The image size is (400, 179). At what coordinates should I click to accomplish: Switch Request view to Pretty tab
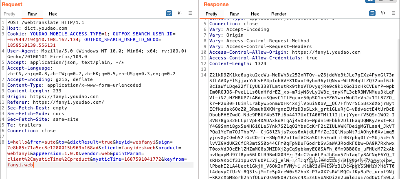[x=10, y=14]
